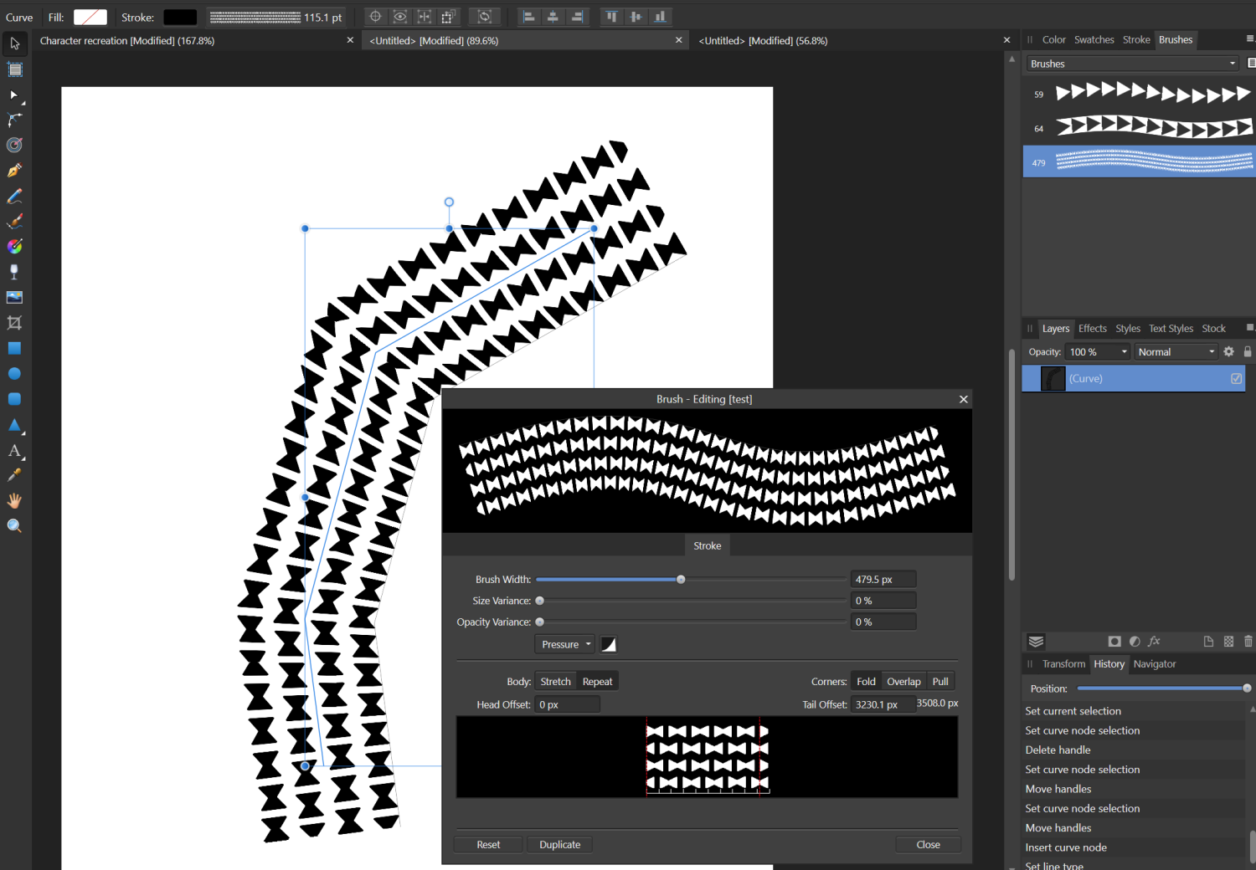1256x870 pixels.
Task: Select the Pencil tool
Action: coord(14,196)
